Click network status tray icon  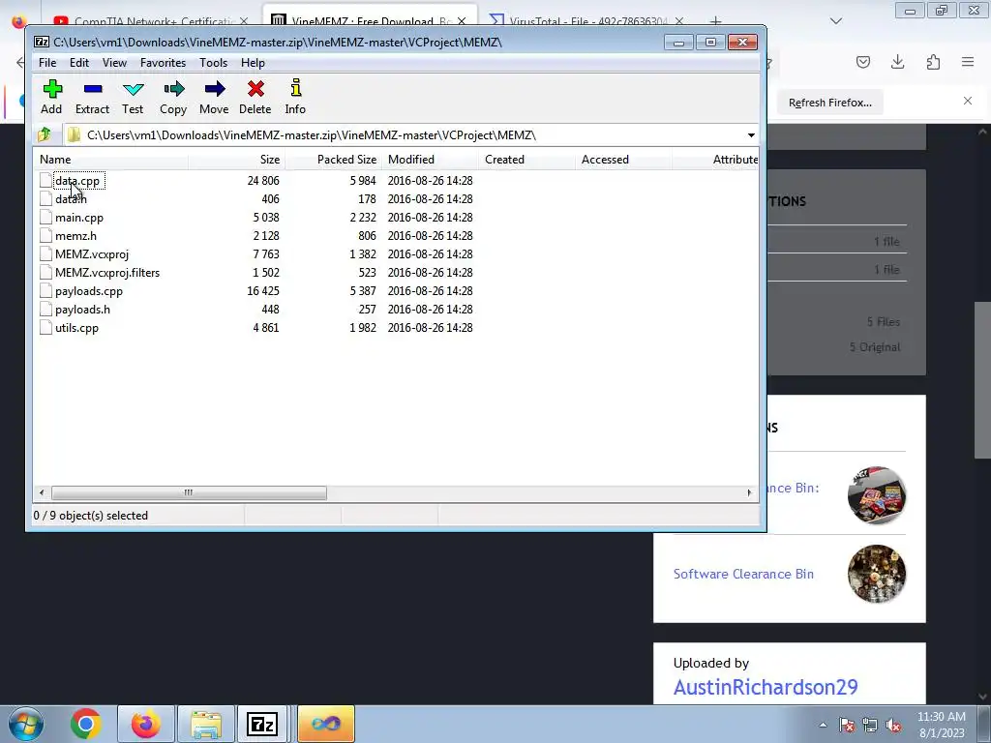click(x=870, y=726)
